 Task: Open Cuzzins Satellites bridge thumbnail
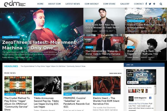[x=77, y=85]
